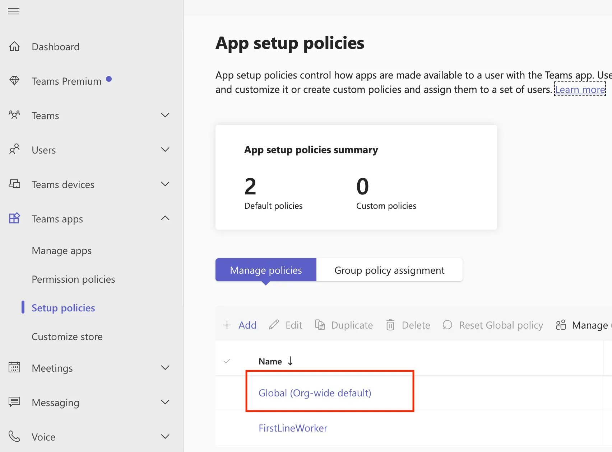Click the Delete button label
This screenshot has width=612, height=452.
point(416,325)
